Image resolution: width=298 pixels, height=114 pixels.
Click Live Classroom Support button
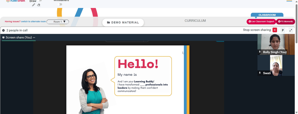pyautogui.click(x=261, y=22)
